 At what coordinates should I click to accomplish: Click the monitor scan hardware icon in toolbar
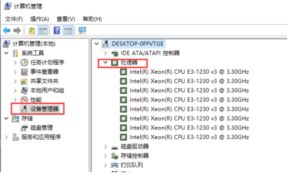(82, 31)
